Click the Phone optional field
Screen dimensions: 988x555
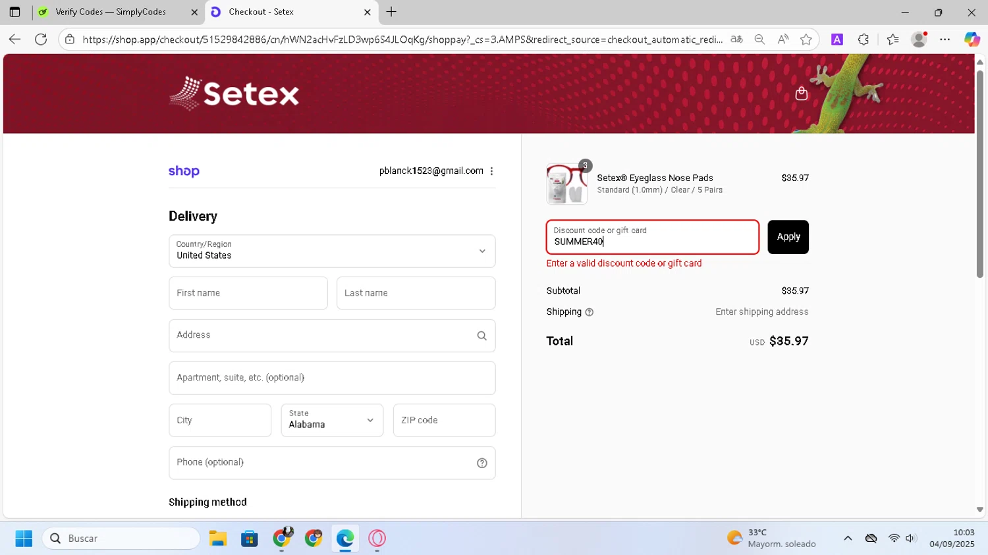[332, 463]
